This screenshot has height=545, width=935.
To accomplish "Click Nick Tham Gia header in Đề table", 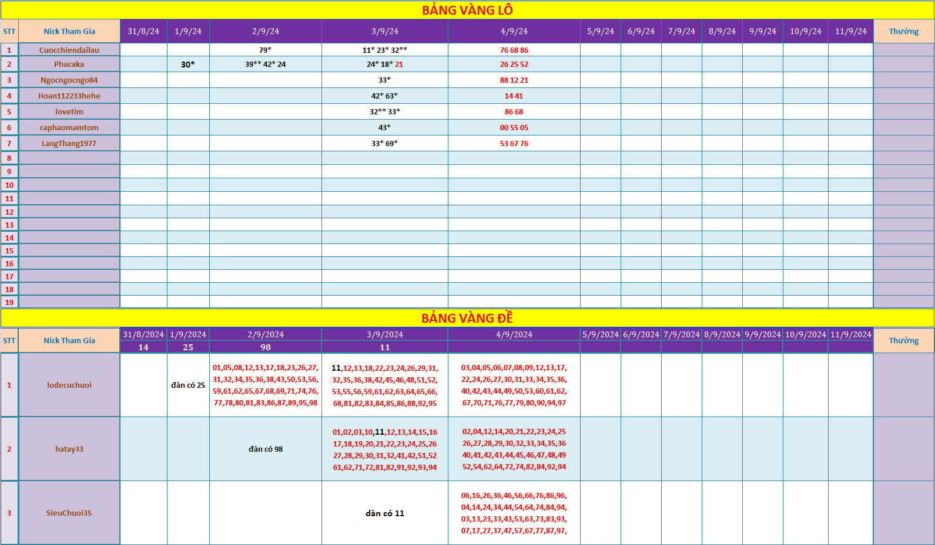I will coord(69,340).
